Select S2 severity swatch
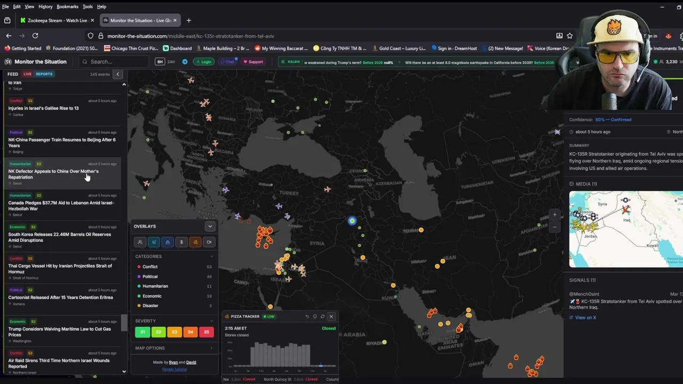This screenshot has height=384, width=683. pyautogui.click(x=158, y=332)
